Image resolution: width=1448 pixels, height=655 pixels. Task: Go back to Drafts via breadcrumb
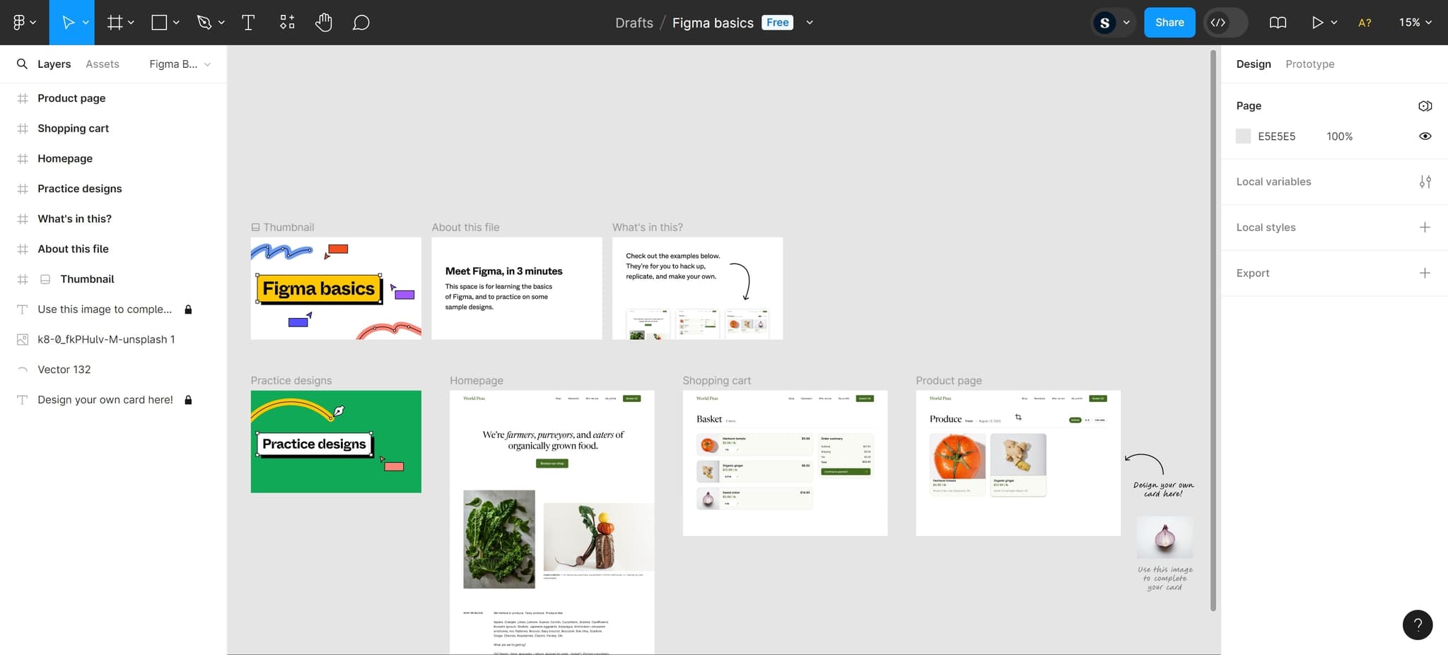pos(633,22)
